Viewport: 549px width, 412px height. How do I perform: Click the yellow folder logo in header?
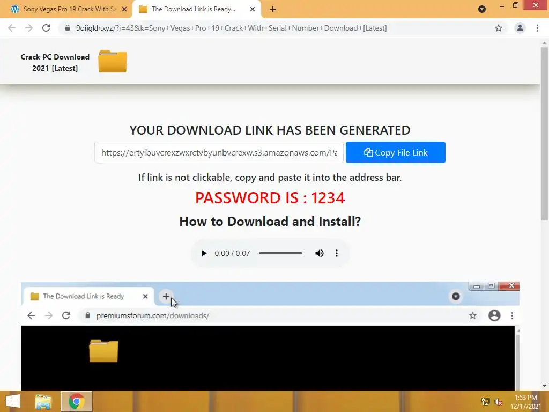coord(113,61)
